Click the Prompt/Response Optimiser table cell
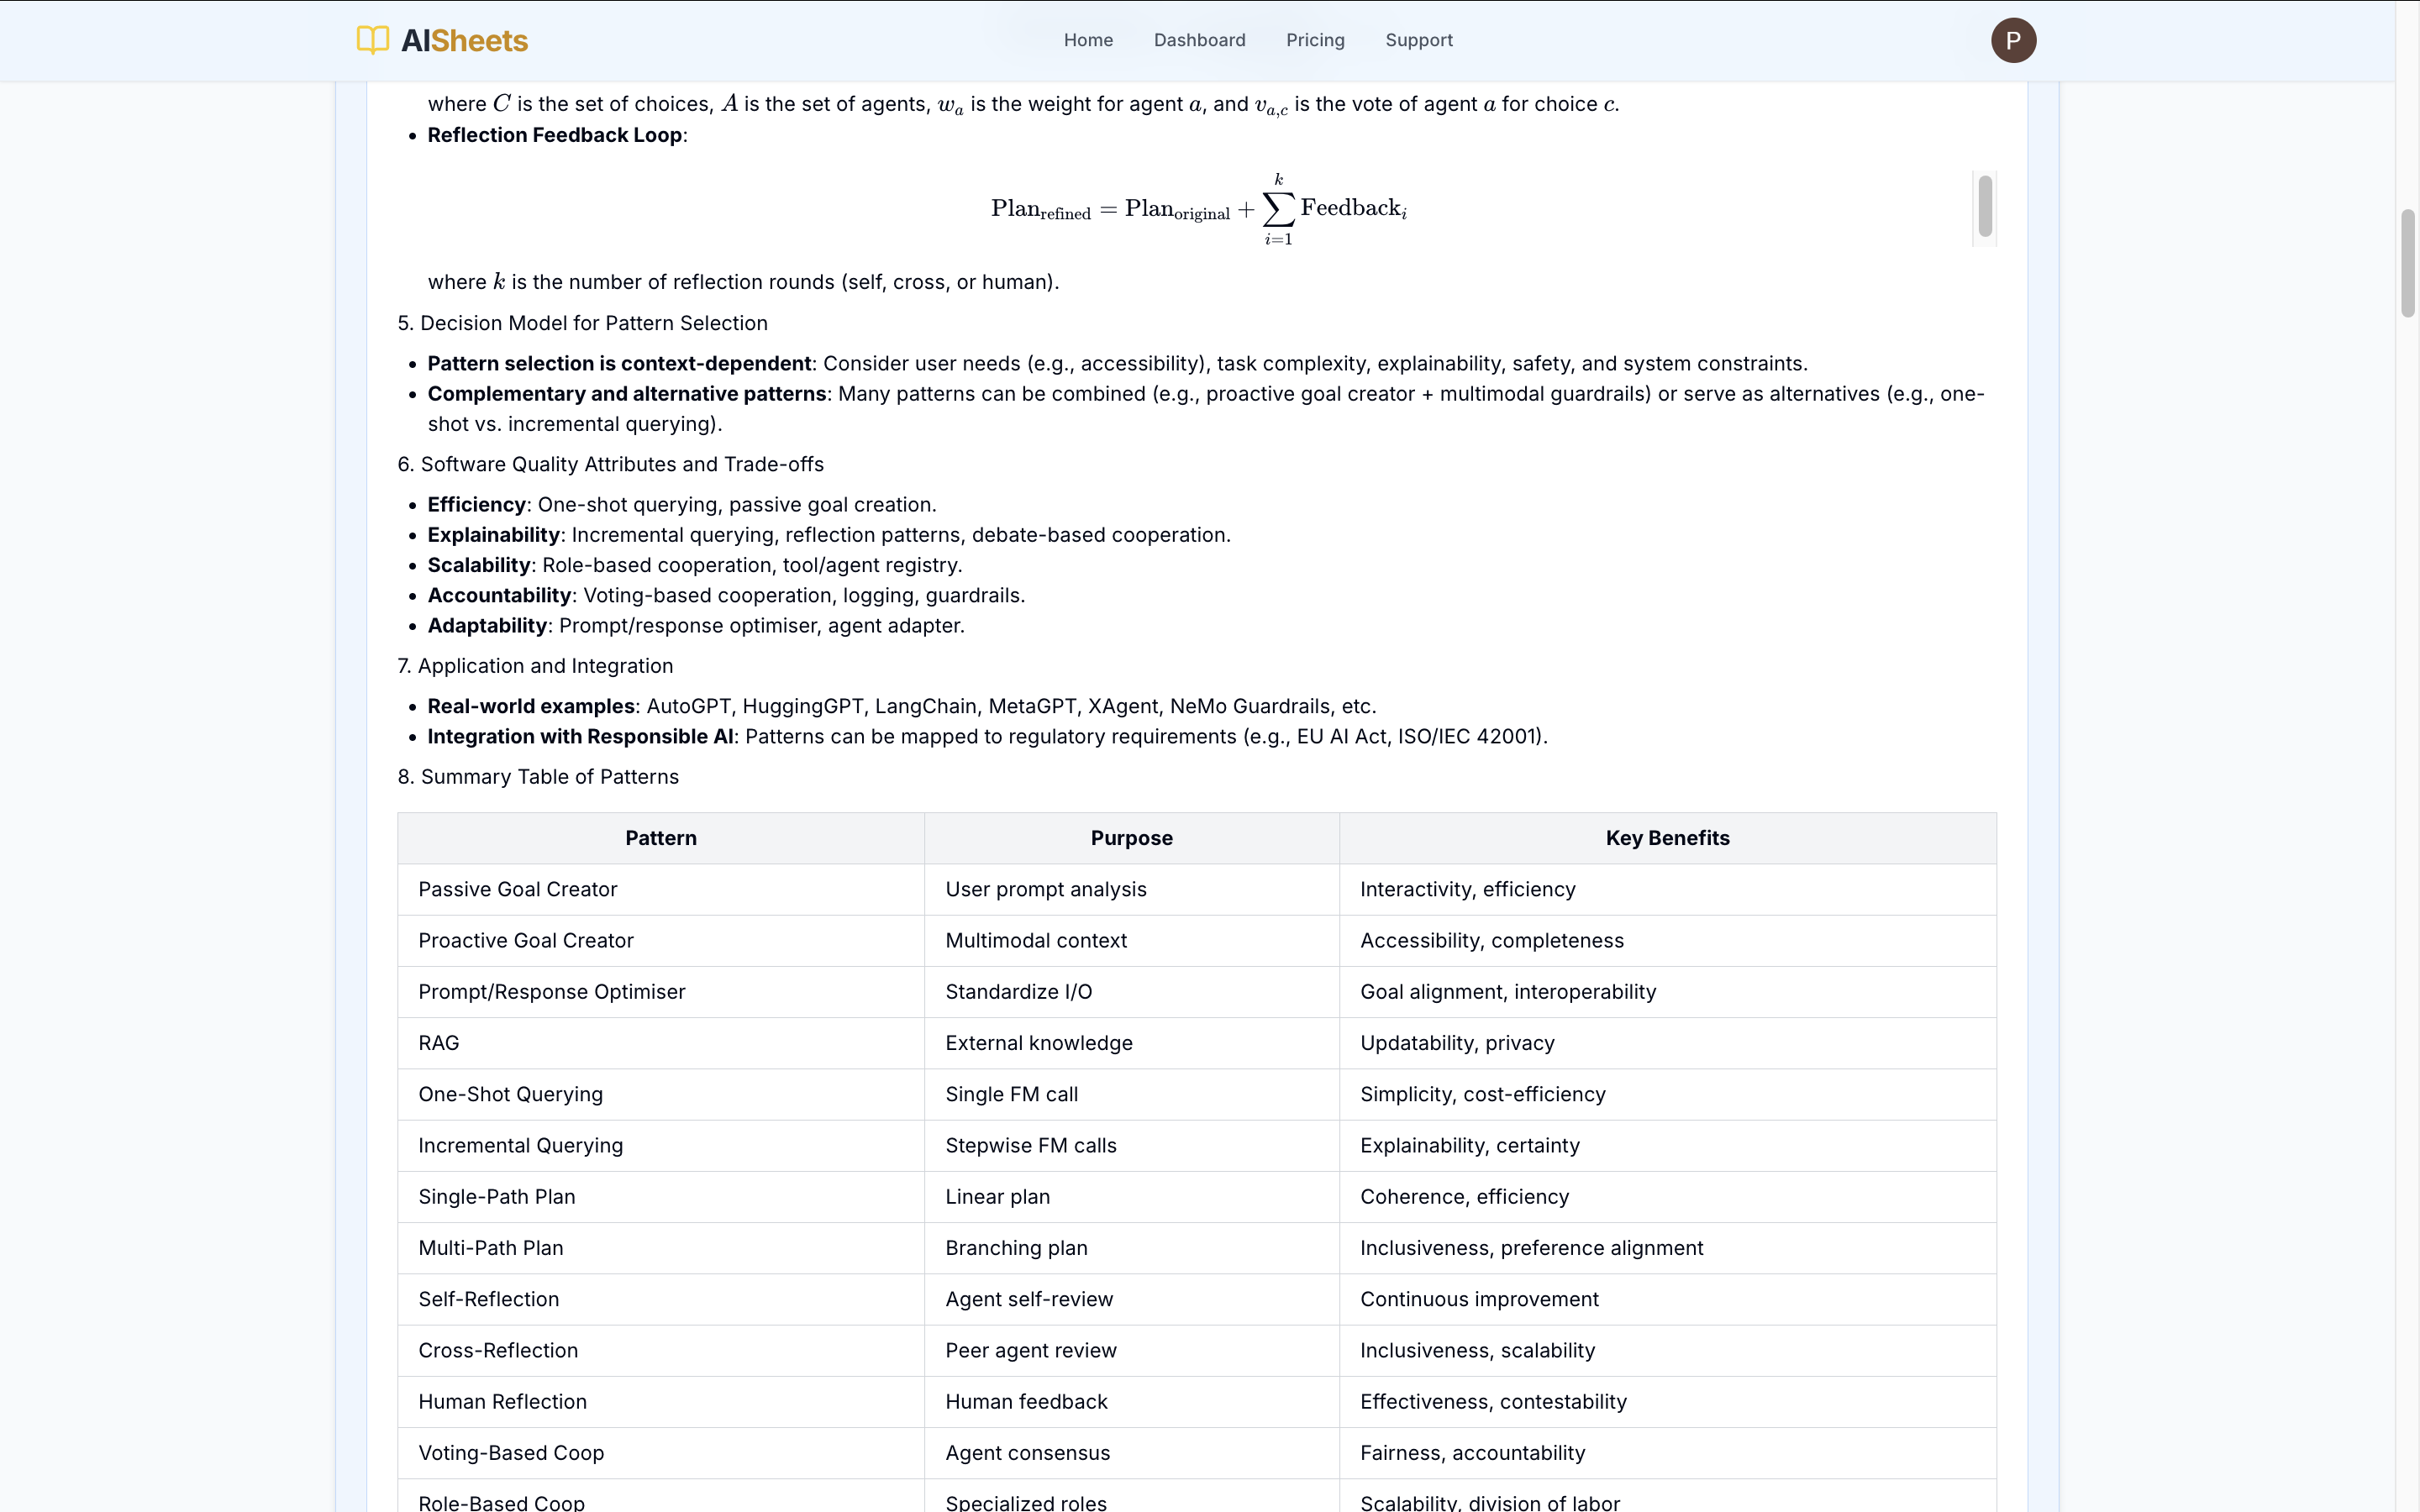 tap(661, 992)
